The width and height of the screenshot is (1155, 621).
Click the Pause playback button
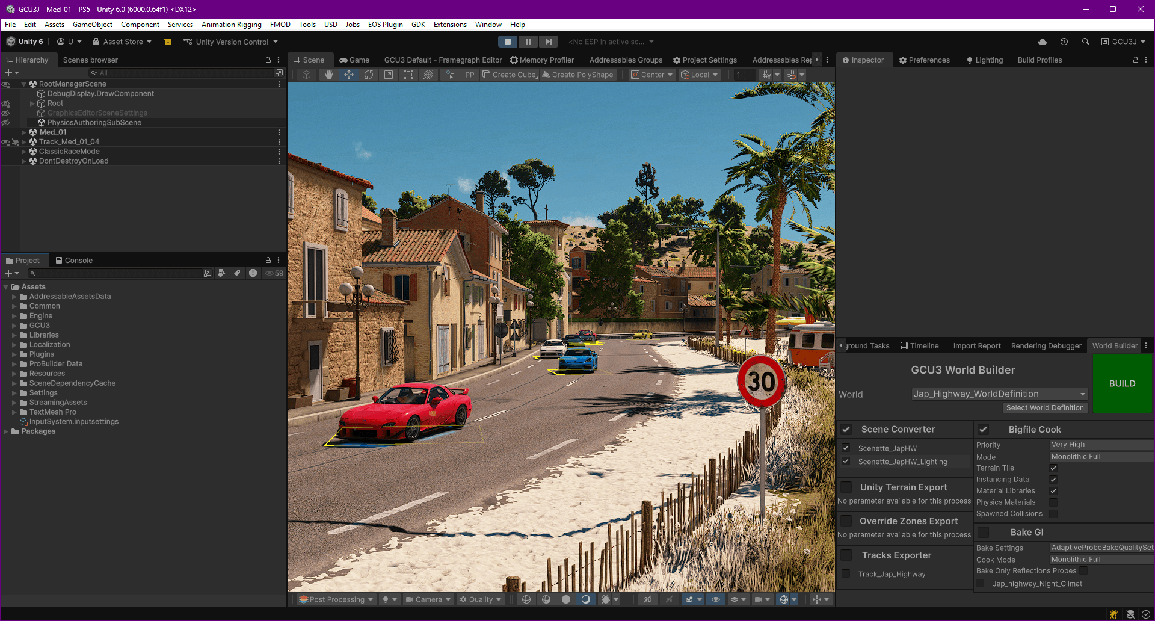coord(528,42)
